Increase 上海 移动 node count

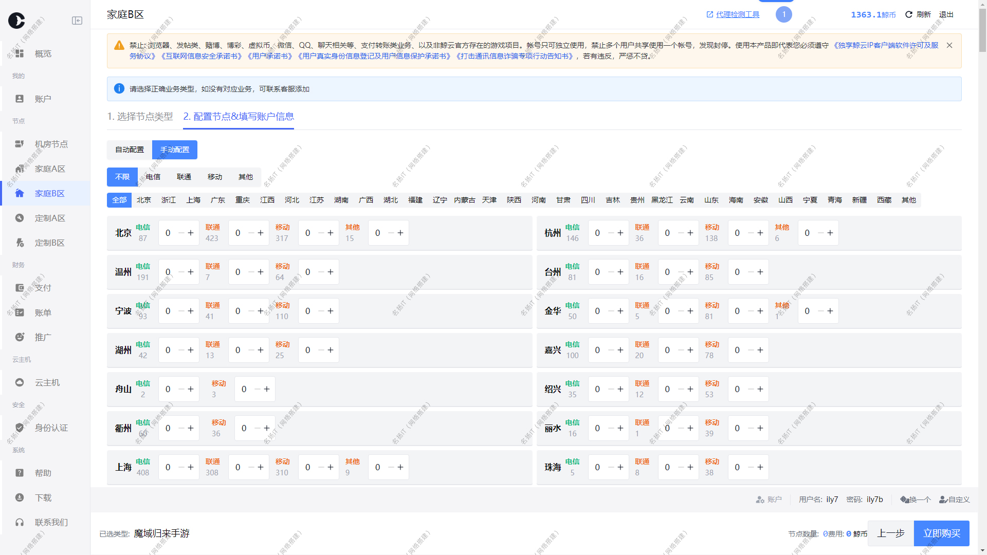331,467
